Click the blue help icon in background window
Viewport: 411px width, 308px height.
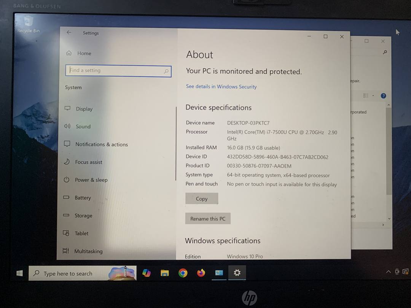click(x=383, y=96)
